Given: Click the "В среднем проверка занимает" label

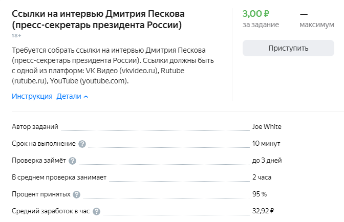Looking at the screenshot, I should coord(59,177).
